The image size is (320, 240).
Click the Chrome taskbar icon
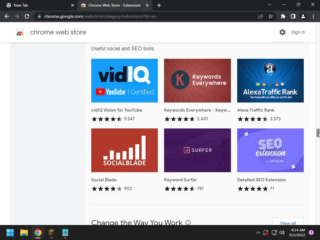click(38, 232)
